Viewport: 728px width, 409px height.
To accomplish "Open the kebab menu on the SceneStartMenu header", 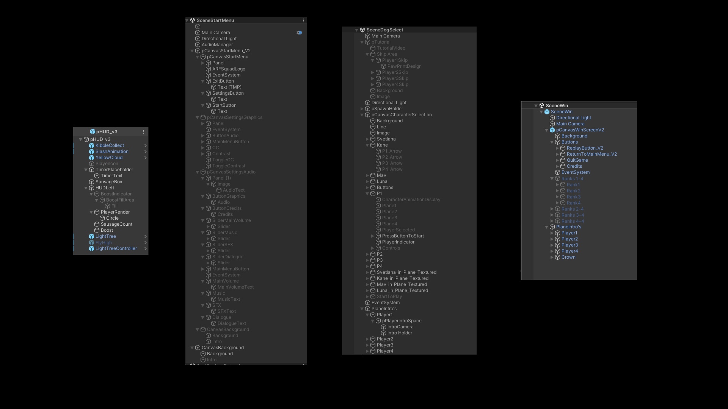I will [303, 20].
